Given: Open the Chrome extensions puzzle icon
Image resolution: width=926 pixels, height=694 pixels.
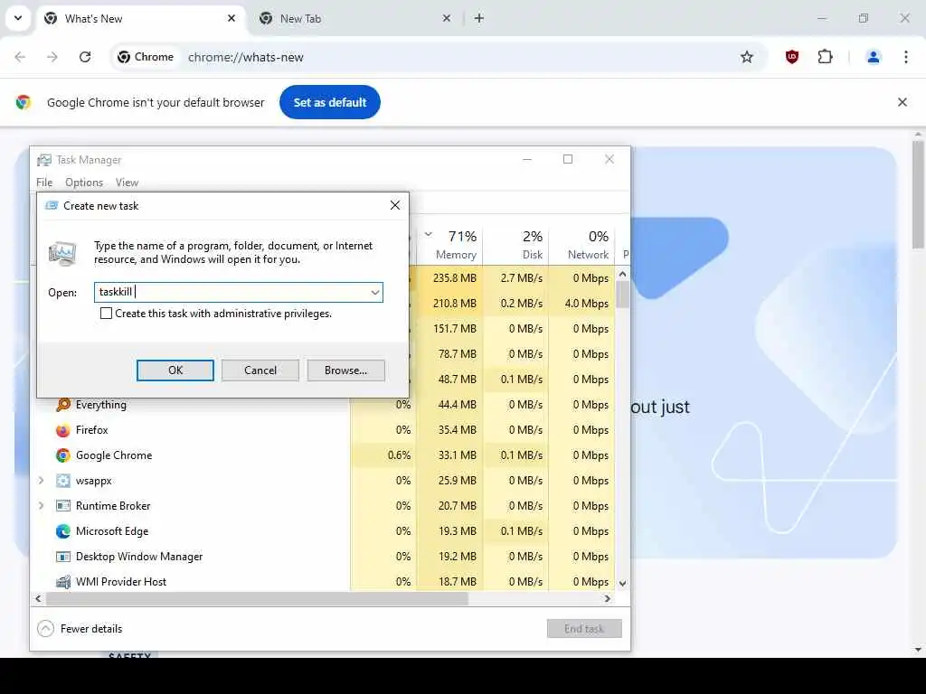Looking at the screenshot, I should [825, 57].
